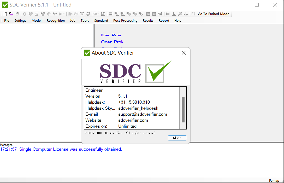
Task: Click the Expires on: label cell
Action: (101, 126)
